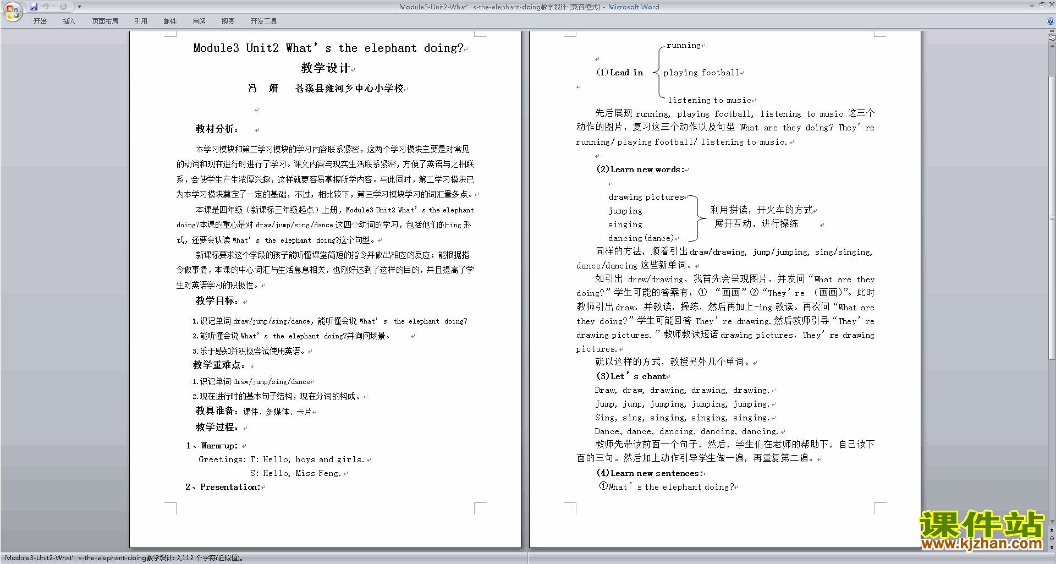Click 'playing football' beside the brace
The image size is (1056, 564).
[701, 73]
